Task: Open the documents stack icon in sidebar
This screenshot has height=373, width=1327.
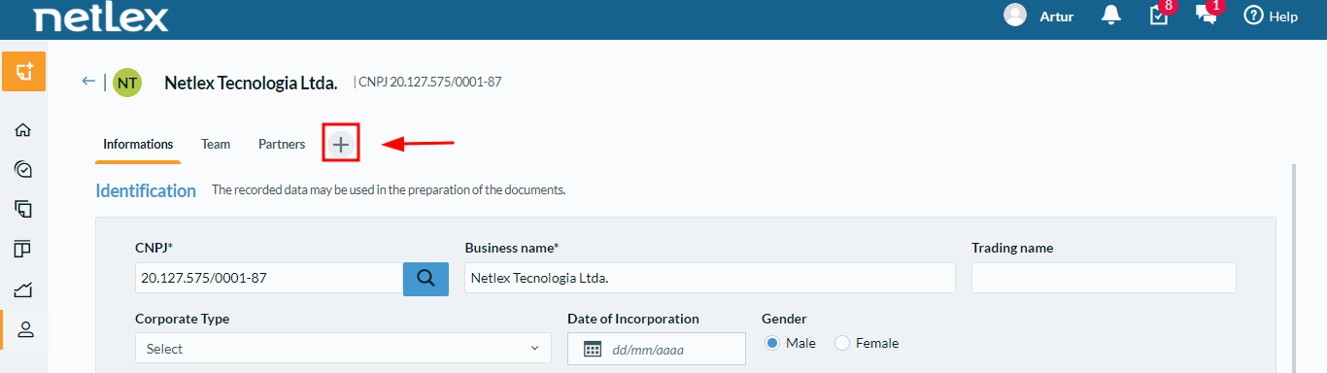Action: (24, 209)
